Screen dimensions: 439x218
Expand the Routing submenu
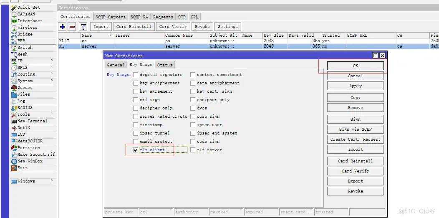click(x=52, y=74)
